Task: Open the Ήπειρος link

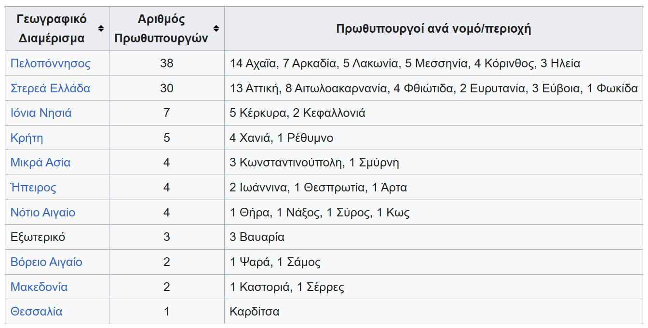Action: [33, 188]
